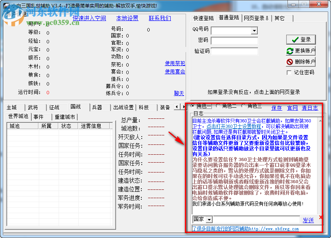The width and height of the screenshot is (331, 238).
Task: Switch to the 网页登录 tab
Action: [x=256, y=18]
